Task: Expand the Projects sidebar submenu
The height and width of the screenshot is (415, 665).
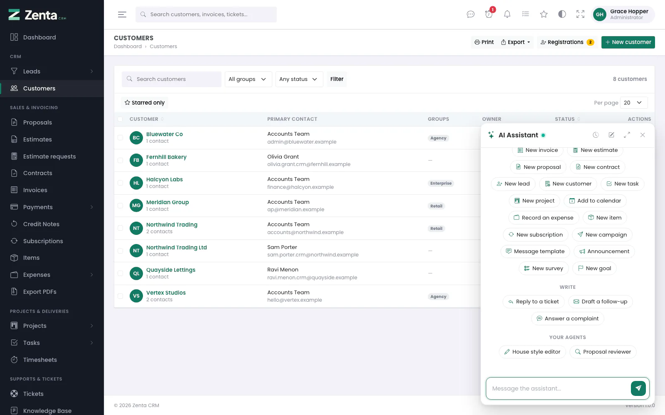Action: pos(52,326)
